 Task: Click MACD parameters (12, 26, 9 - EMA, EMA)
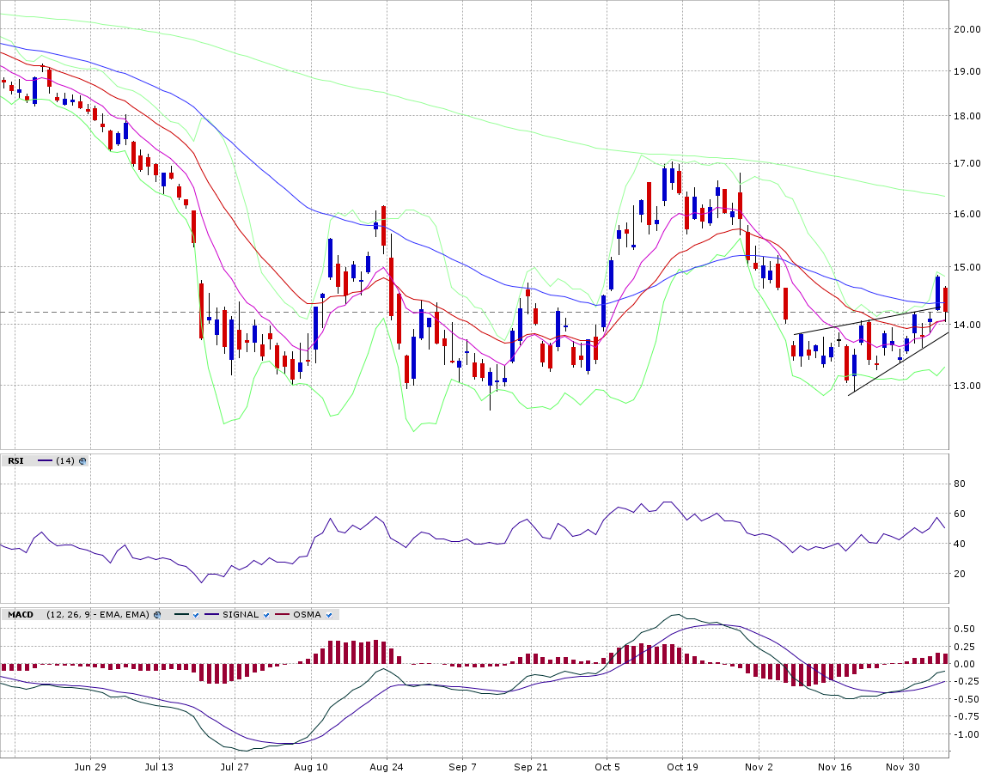tap(98, 615)
